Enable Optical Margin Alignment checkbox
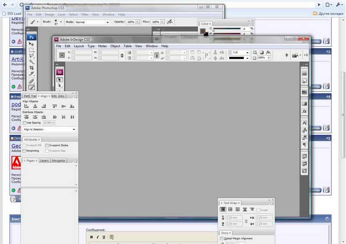 pos(222,238)
